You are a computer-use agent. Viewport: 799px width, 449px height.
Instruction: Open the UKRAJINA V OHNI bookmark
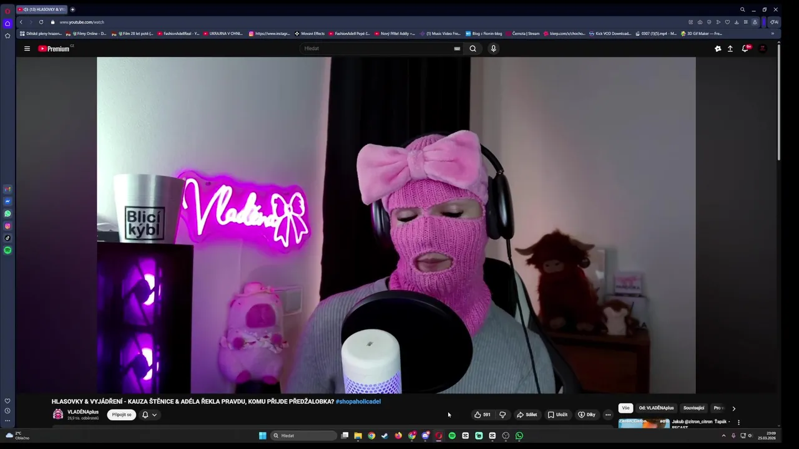point(223,34)
